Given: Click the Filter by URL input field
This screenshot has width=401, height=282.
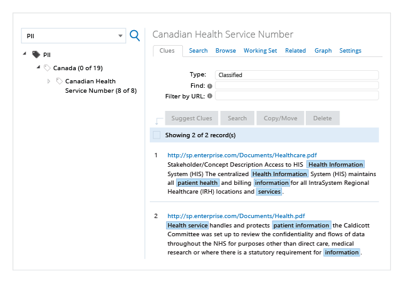Looking at the screenshot, I should [297, 96].
